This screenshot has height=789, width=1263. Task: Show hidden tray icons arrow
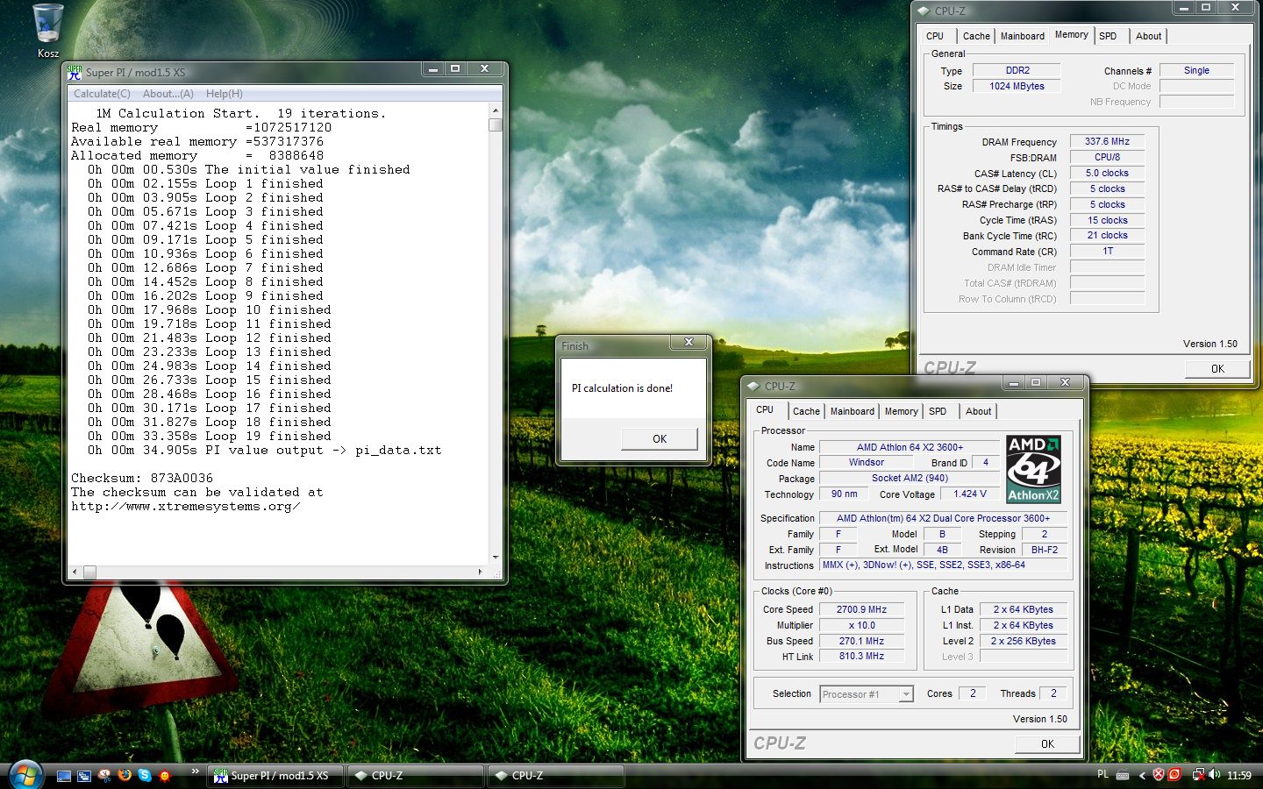pyautogui.click(x=1142, y=775)
